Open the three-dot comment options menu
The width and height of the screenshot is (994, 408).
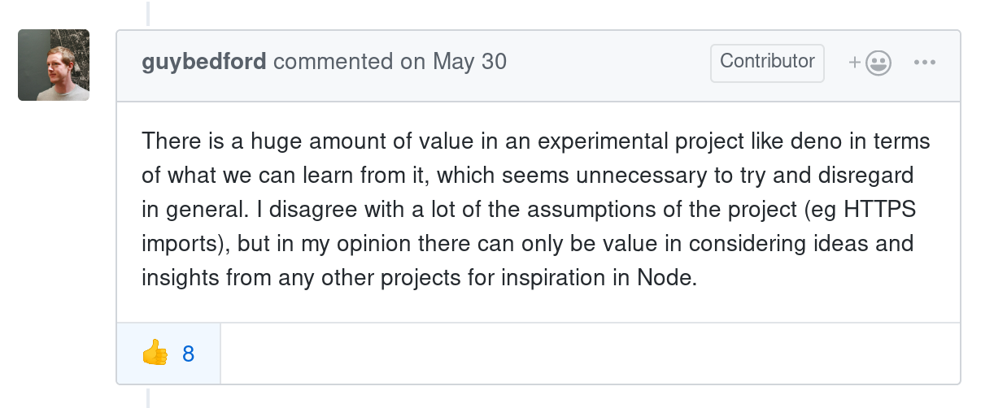(925, 63)
